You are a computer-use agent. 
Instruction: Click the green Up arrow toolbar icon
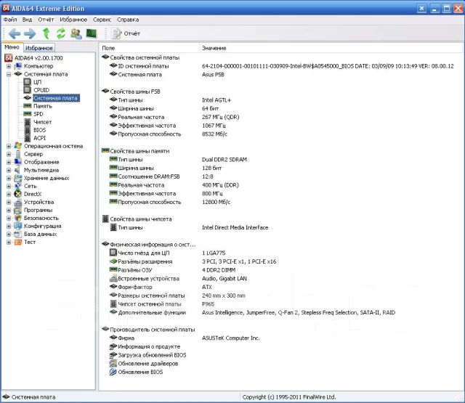coord(46,33)
